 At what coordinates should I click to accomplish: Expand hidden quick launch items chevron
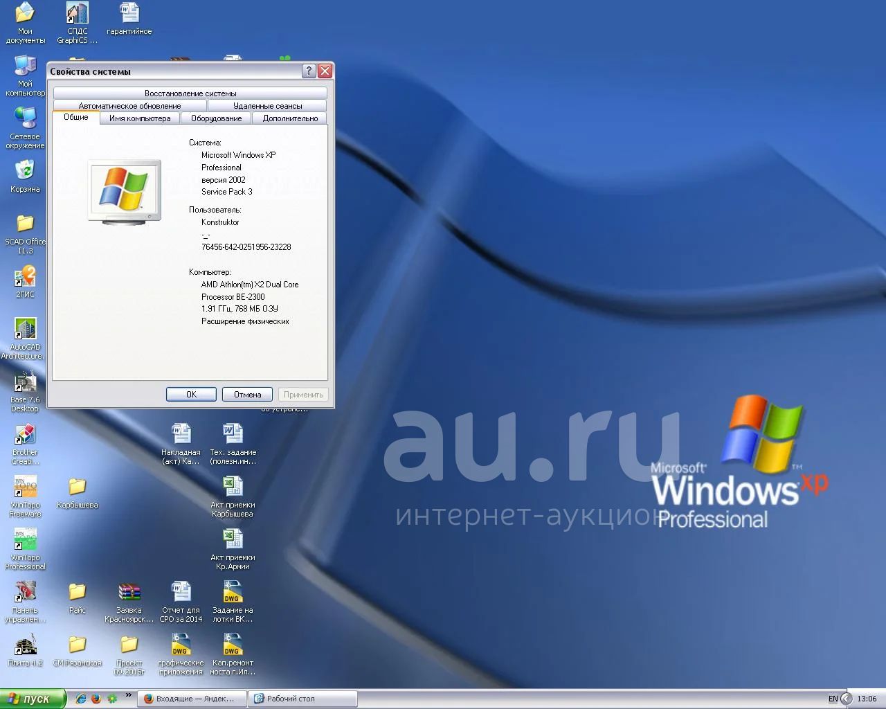tap(128, 695)
